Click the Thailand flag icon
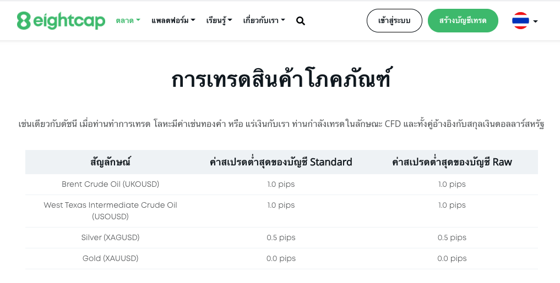 520,21
